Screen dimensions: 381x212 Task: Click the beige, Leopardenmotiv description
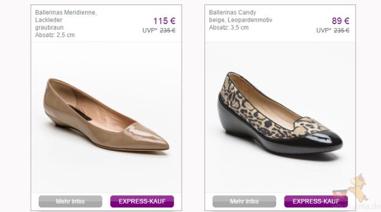tap(240, 20)
